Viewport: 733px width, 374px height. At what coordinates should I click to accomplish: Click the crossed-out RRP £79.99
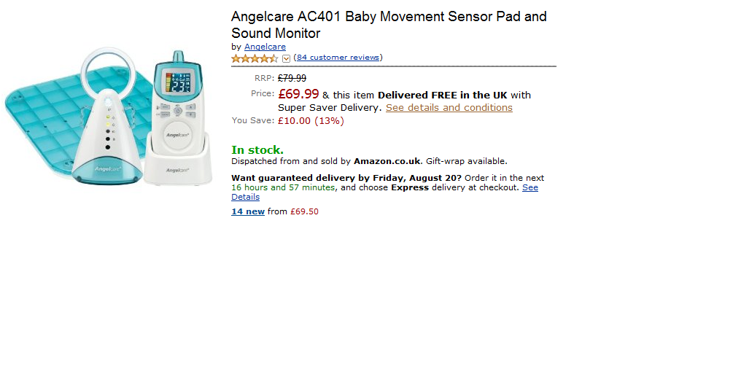tap(292, 78)
